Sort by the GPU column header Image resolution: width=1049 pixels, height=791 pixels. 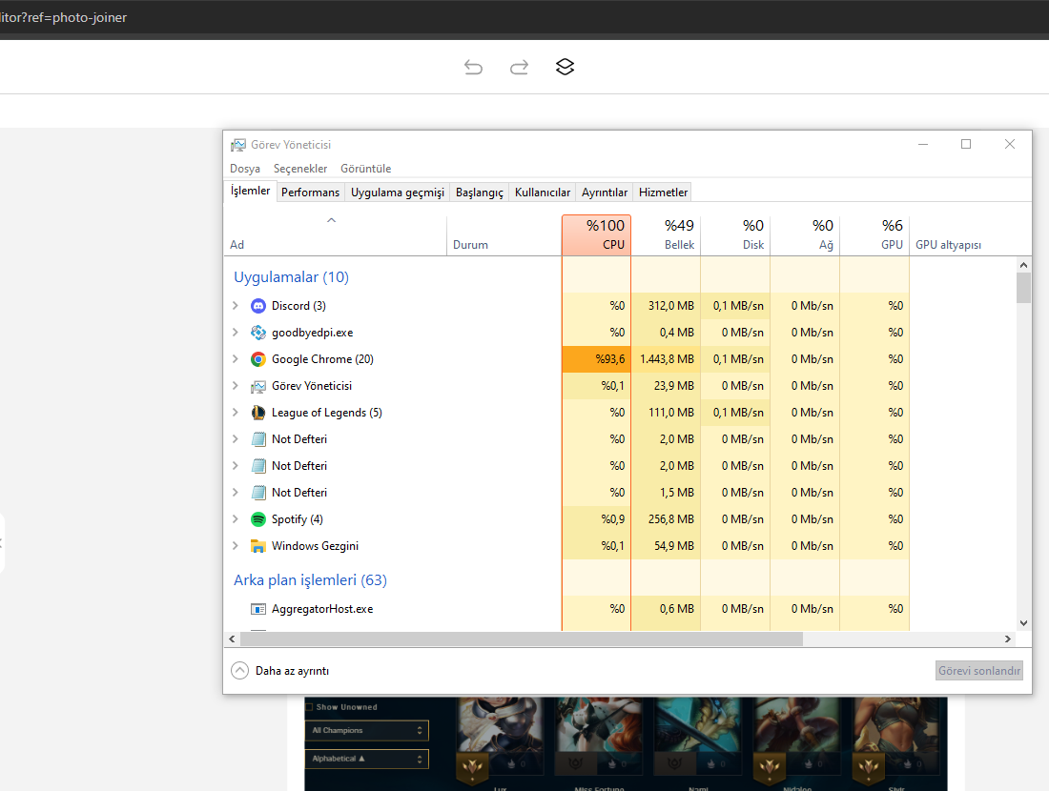(874, 234)
